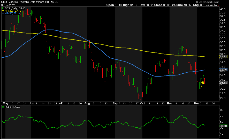Click the yellow 33.73 price tag on axis

[224, 57]
